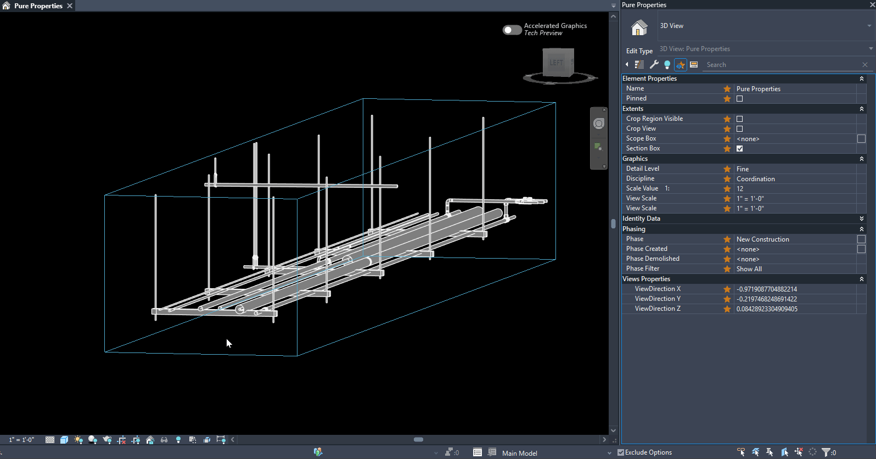Collapse the Extents section

862,109
